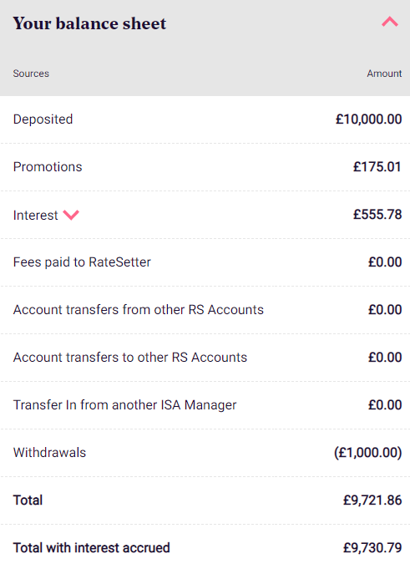Click Account transfers from other RS Accounts
The image size is (410, 569).
[139, 309]
